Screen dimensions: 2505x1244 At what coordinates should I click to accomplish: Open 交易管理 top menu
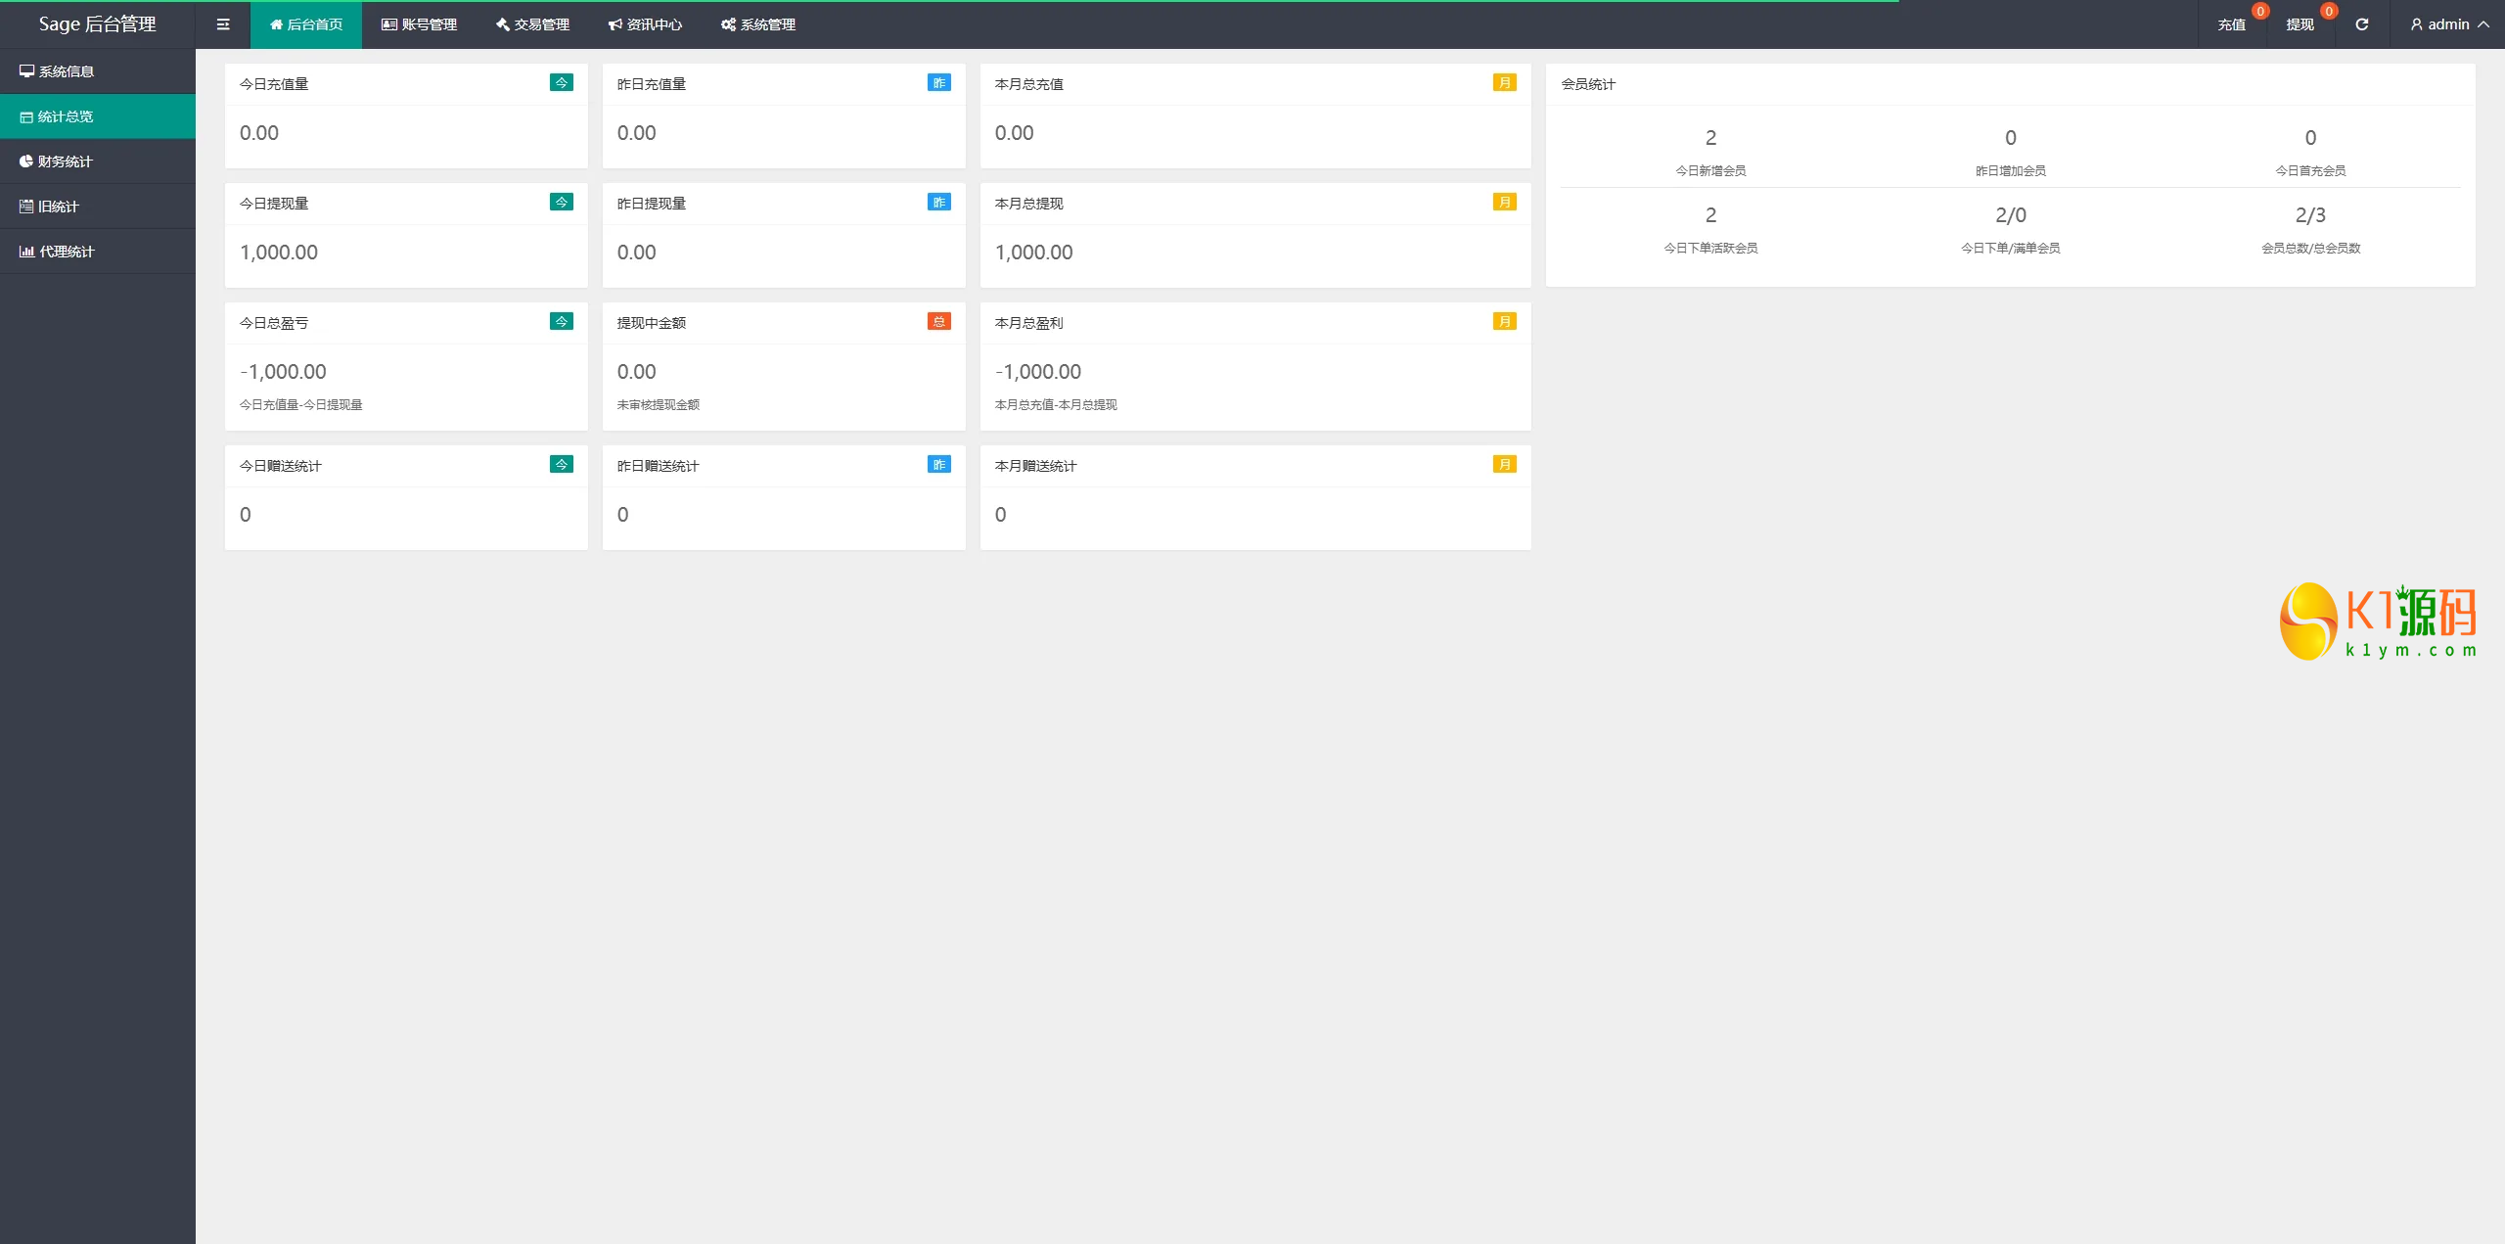532,24
